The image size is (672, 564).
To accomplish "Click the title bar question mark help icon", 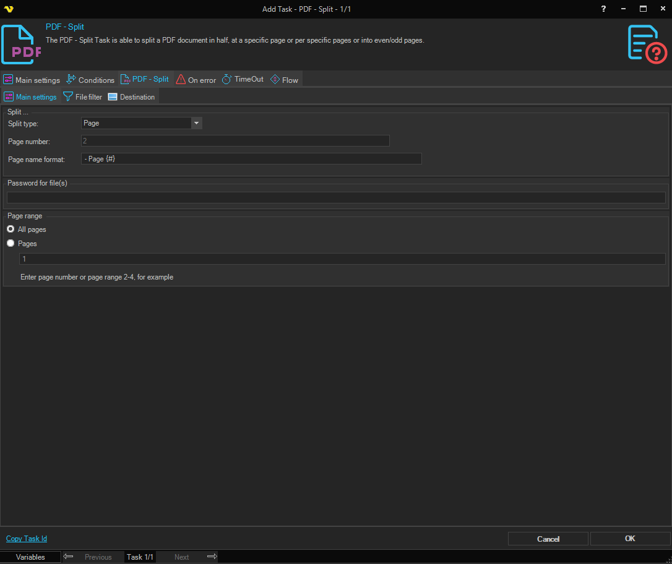I will coord(604,9).
